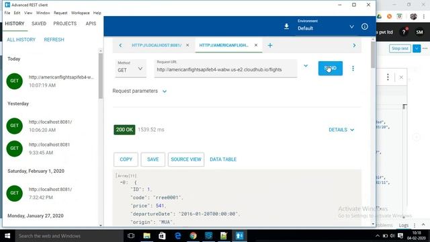
Task: Open the environment info icon
Action: tap(364, 27)
